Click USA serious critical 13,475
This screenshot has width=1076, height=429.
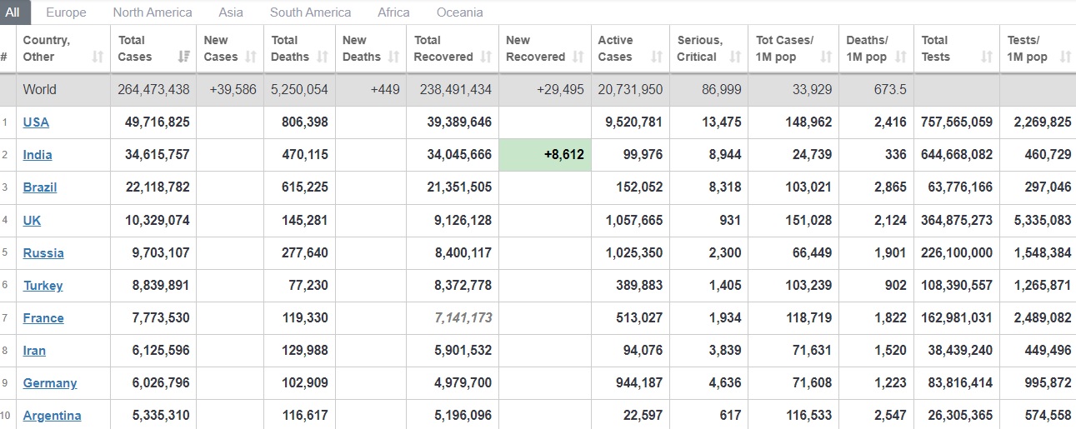(722, 122)
